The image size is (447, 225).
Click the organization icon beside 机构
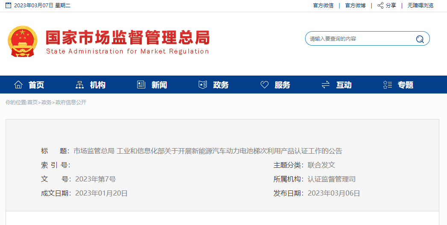click(x=79, y=85)
